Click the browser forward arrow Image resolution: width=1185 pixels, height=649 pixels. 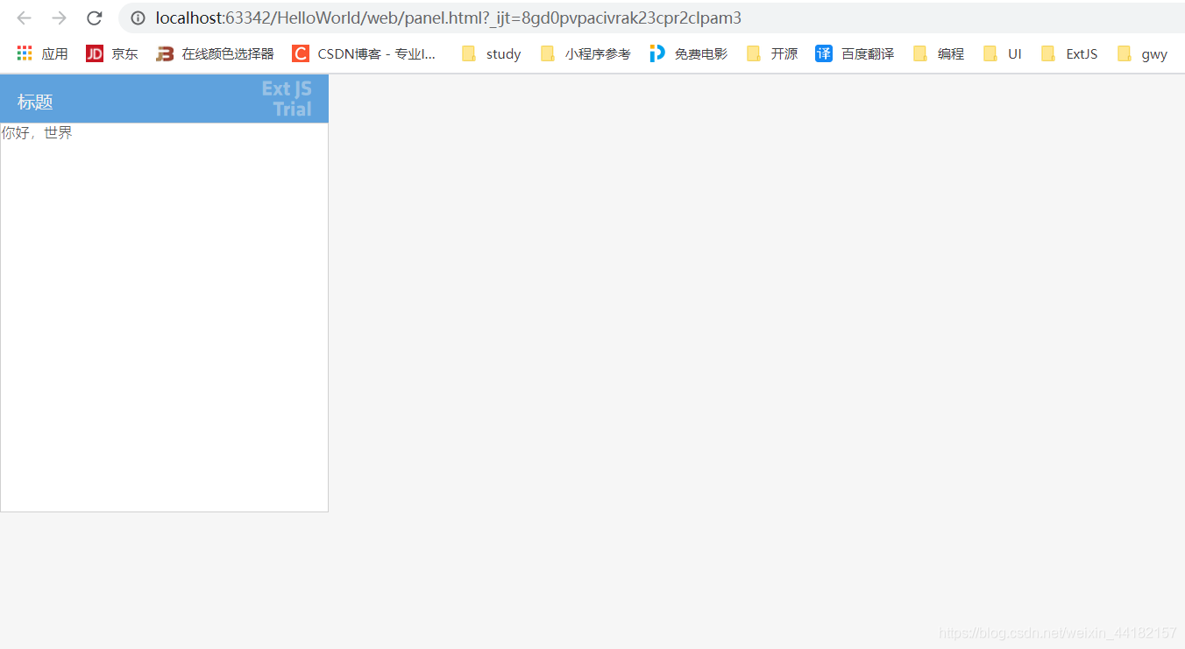[x=59, y=18]
